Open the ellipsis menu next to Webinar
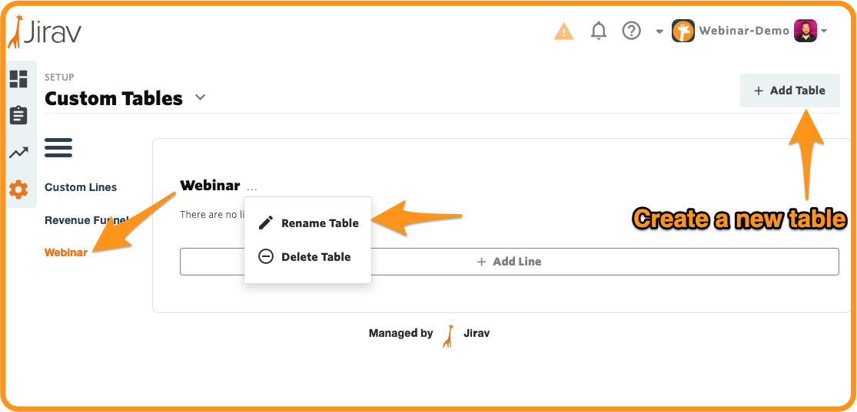This screenshot has width=857, height=412. click(x=251, y=188)
